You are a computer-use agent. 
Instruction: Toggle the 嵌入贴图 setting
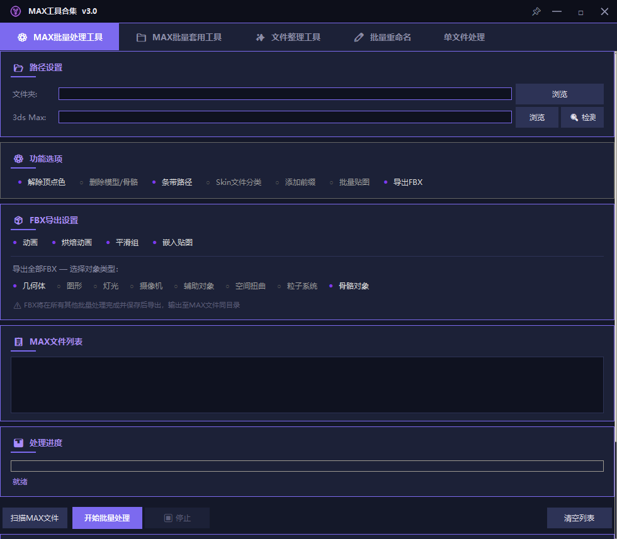173,243
